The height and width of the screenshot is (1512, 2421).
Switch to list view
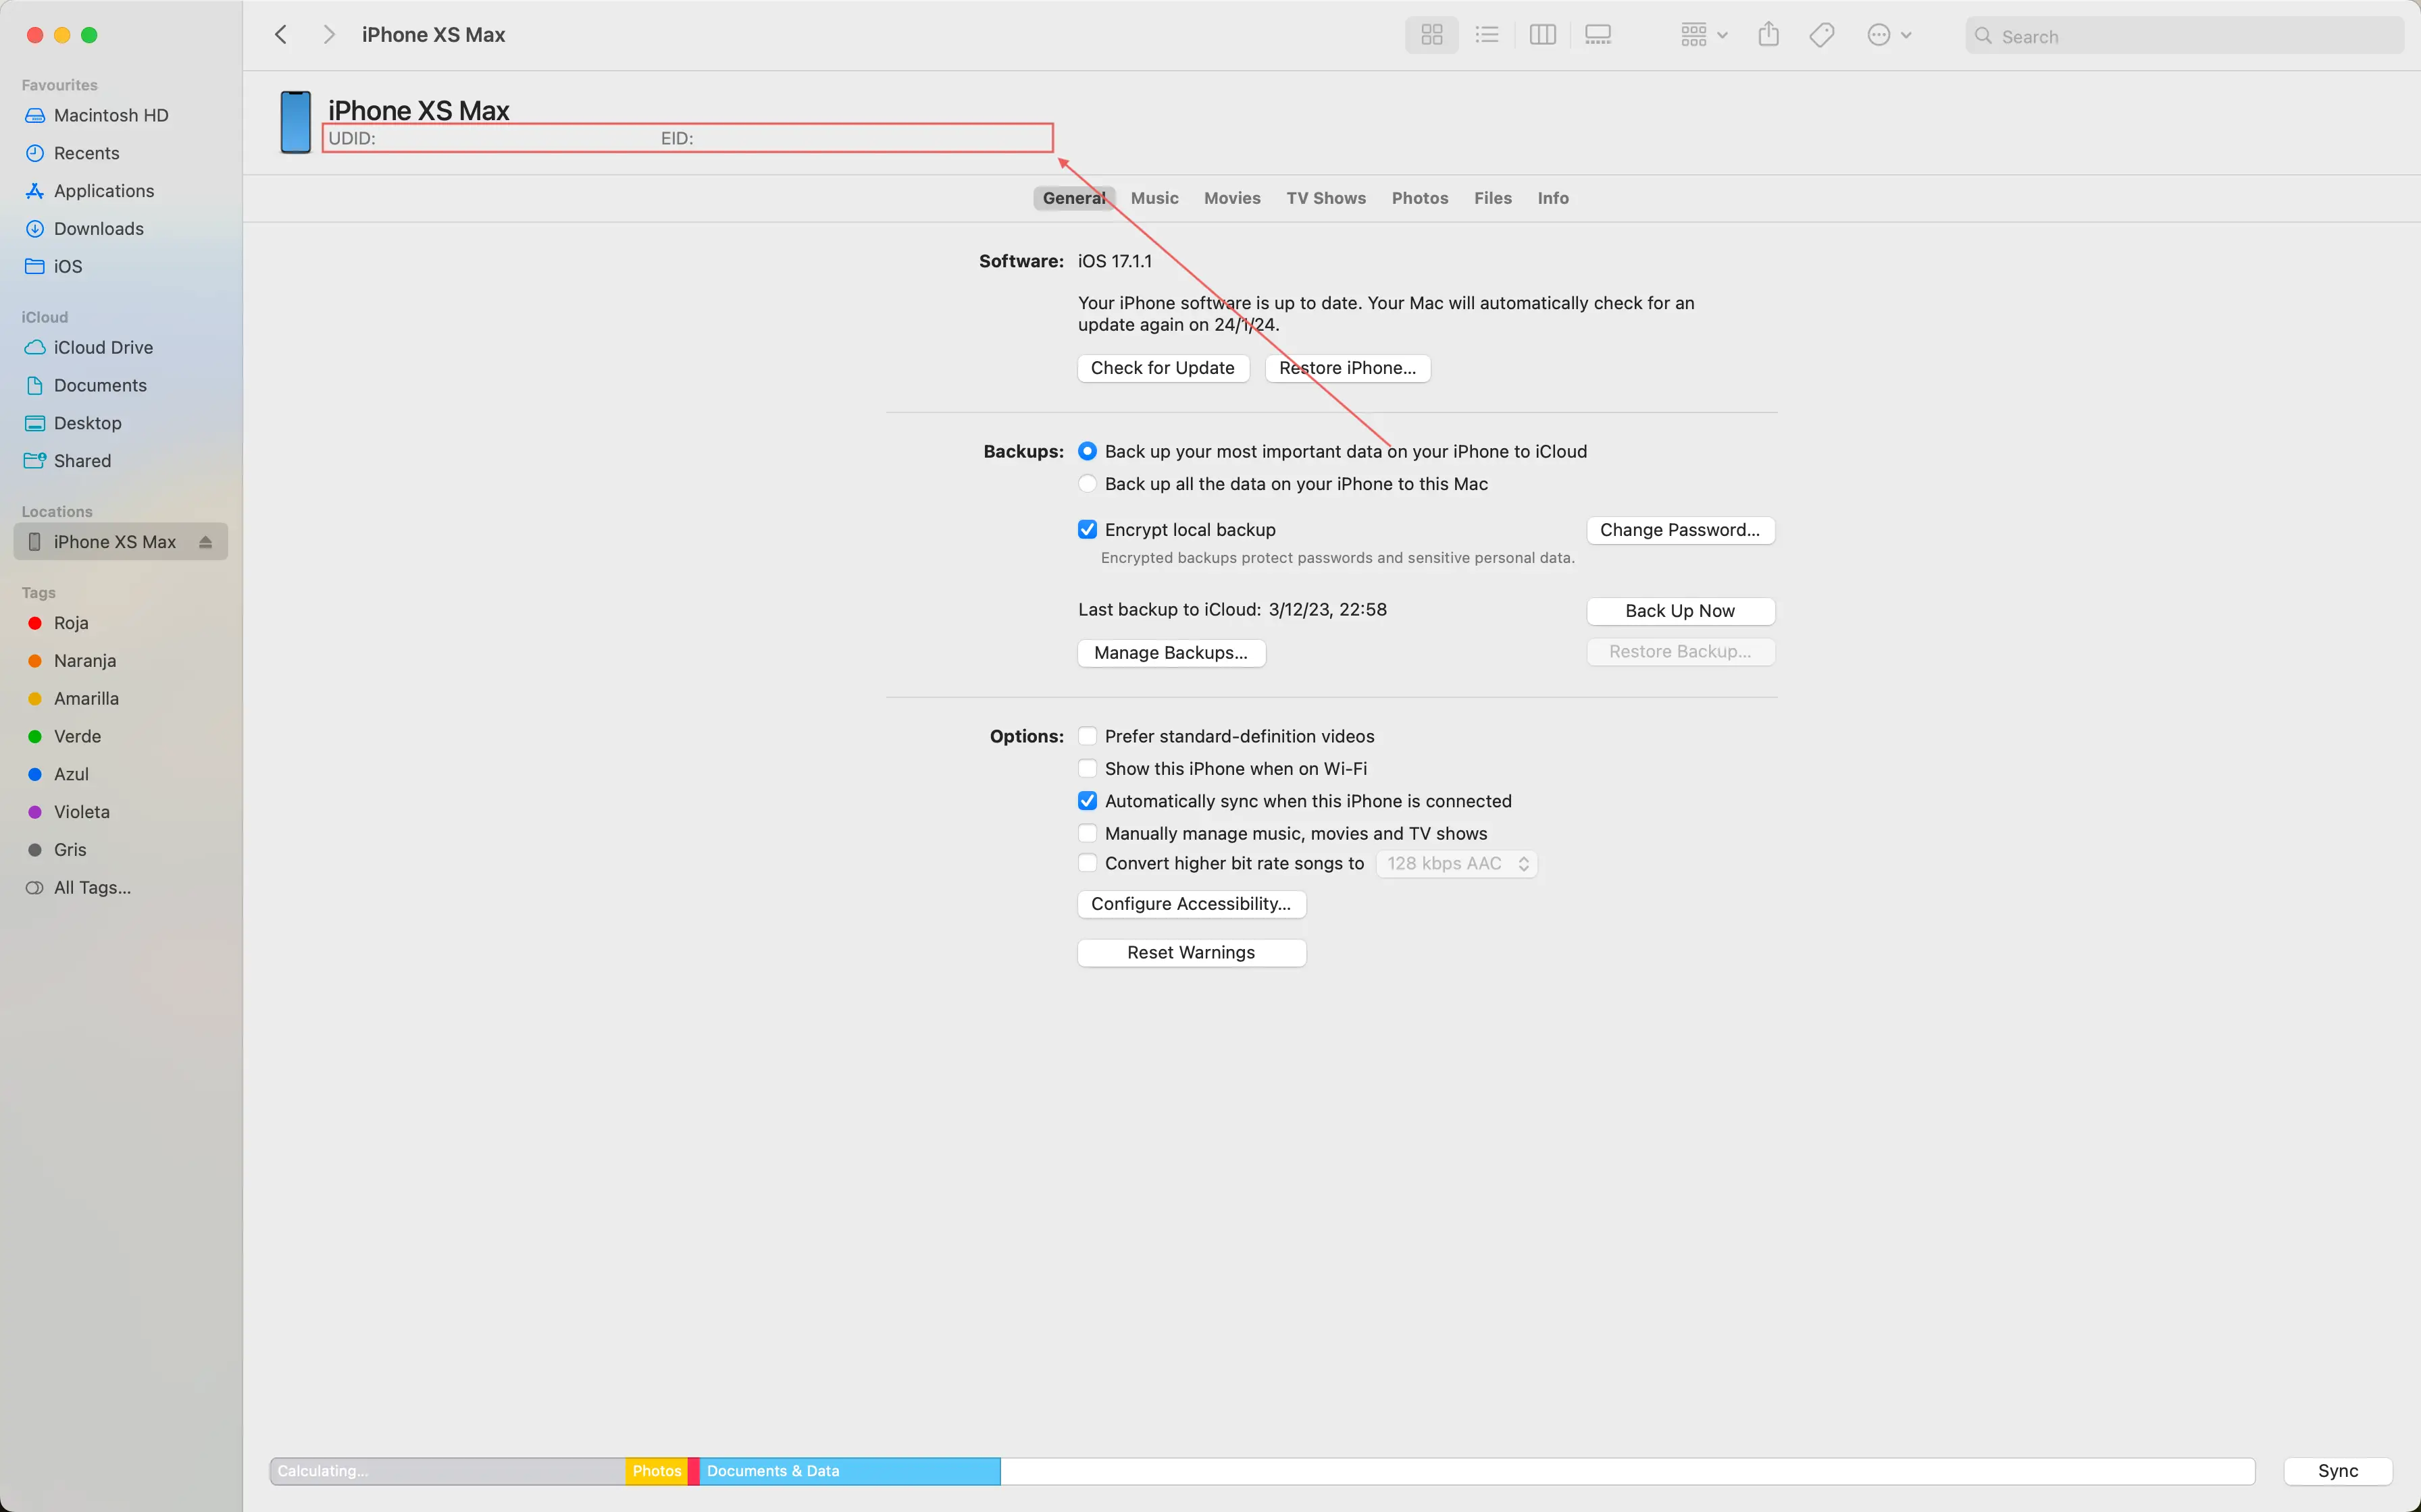pos(1487,35)
